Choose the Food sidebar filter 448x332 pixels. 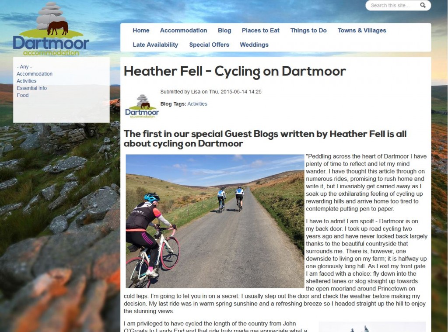click(x=23, y=95)
